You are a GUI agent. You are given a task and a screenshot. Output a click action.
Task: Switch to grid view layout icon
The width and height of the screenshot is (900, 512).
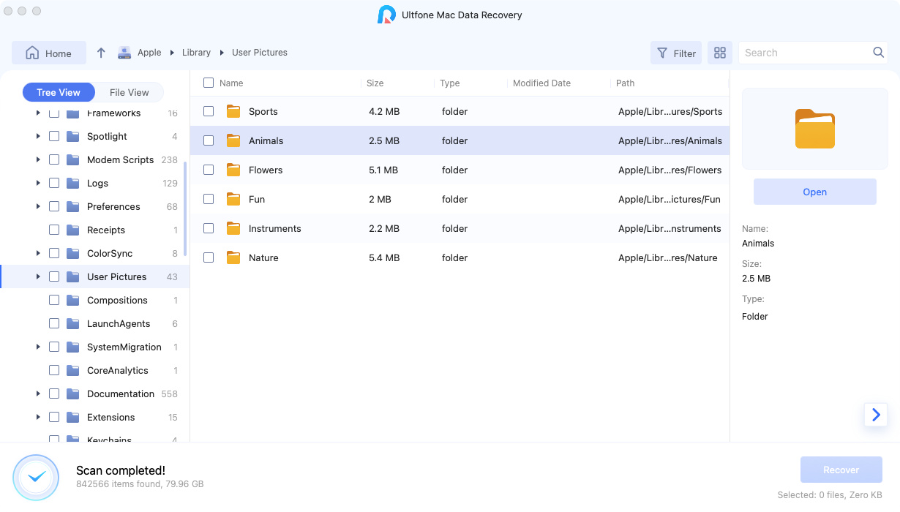[x=720, y=53]
